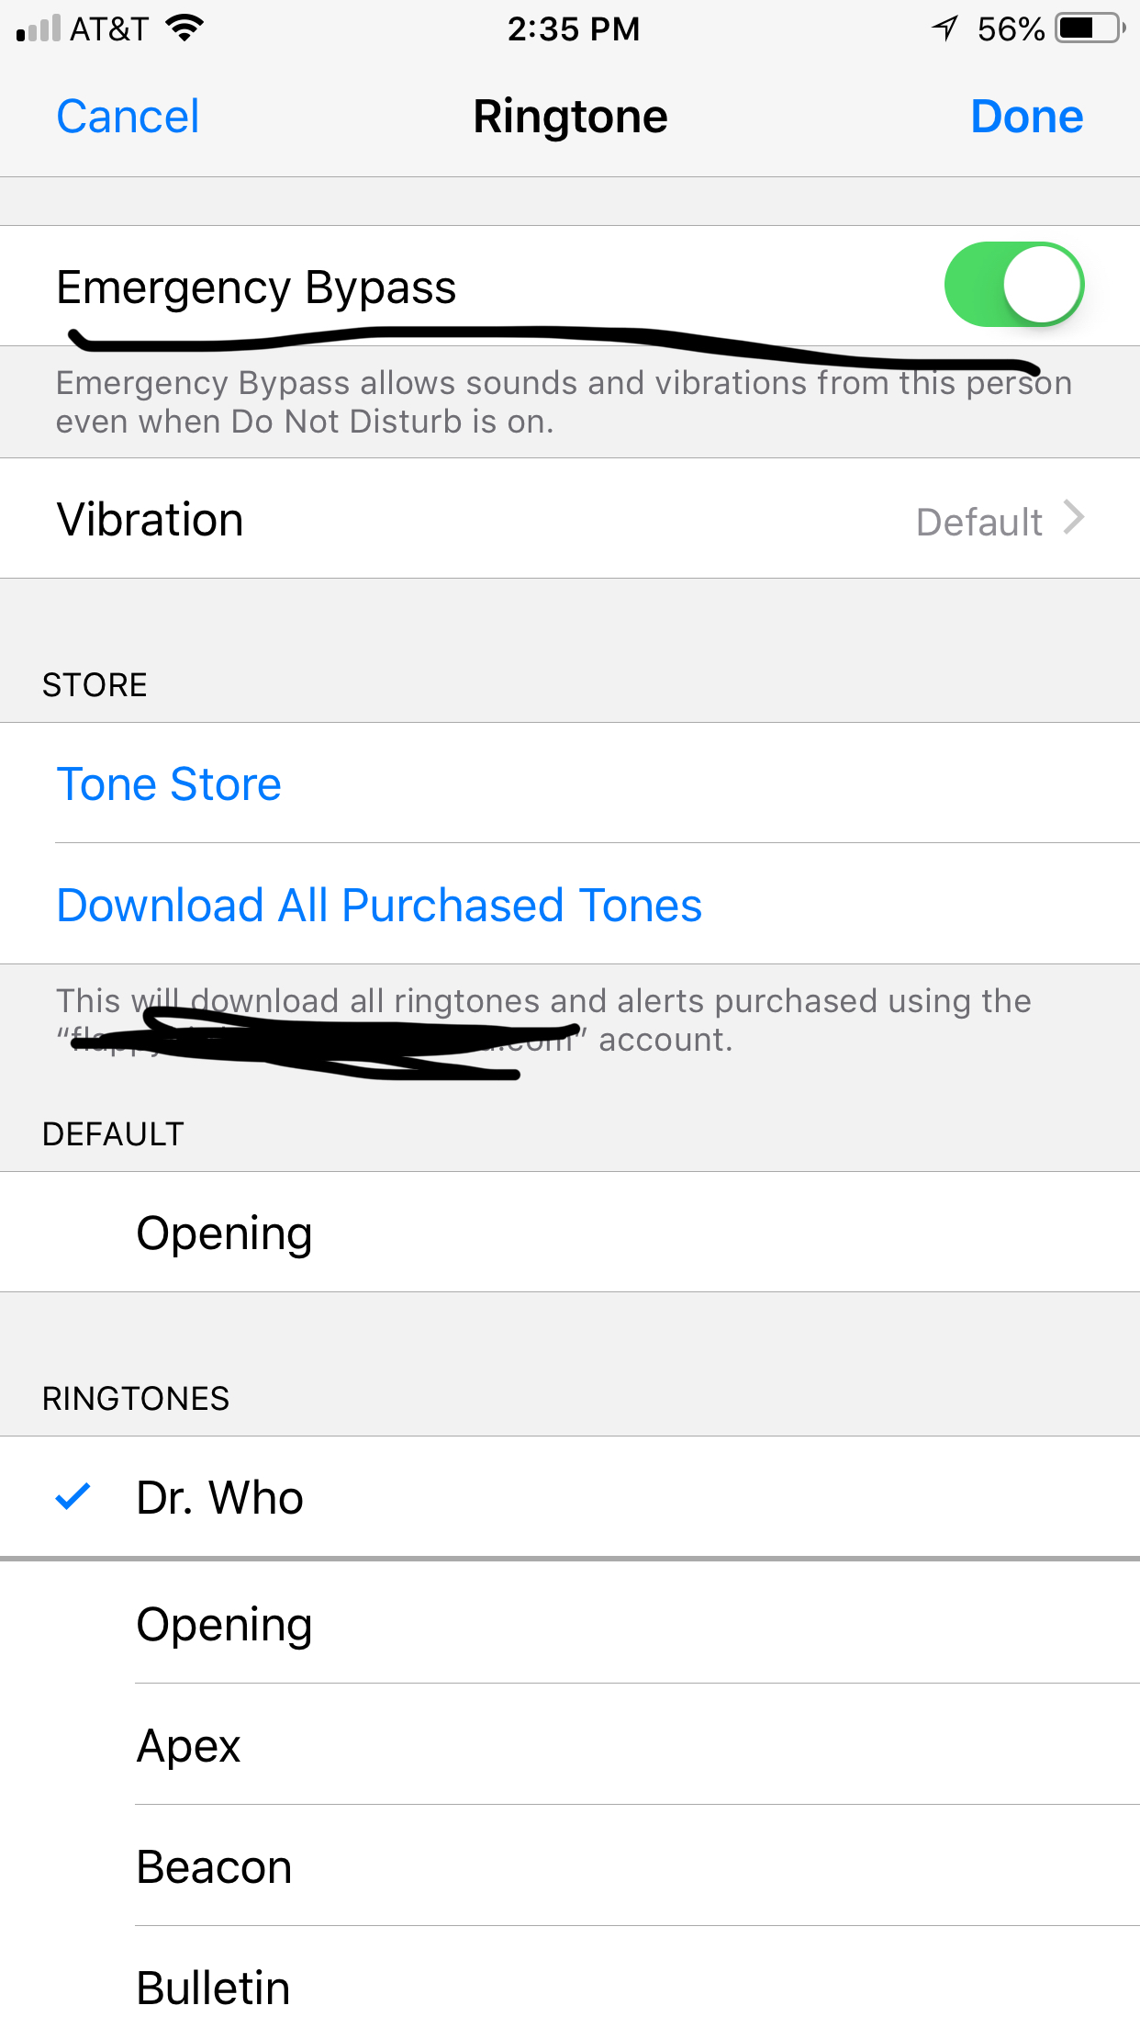Pick Beacon as the ringtone
Image resolution: width=1140 pixels, height=2028 pixels.
coord(214,1866)
